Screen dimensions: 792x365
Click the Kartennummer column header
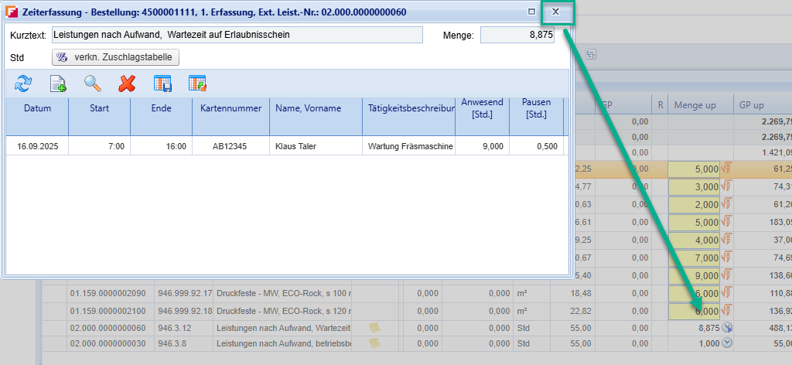(x=230, y=109)
